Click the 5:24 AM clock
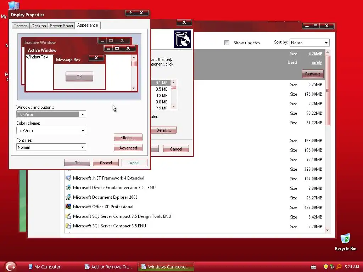363x272 pixels. (351, 267)
